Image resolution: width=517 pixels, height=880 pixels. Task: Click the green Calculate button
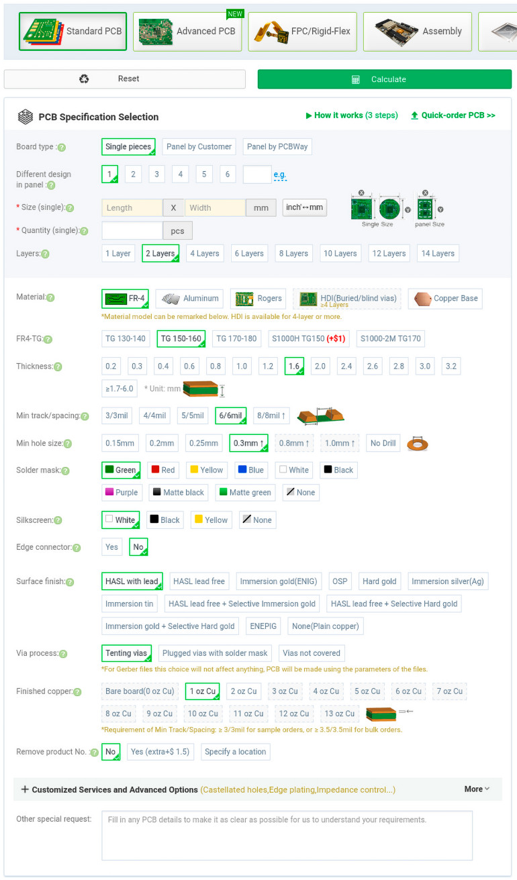click(x=385, y=79)
